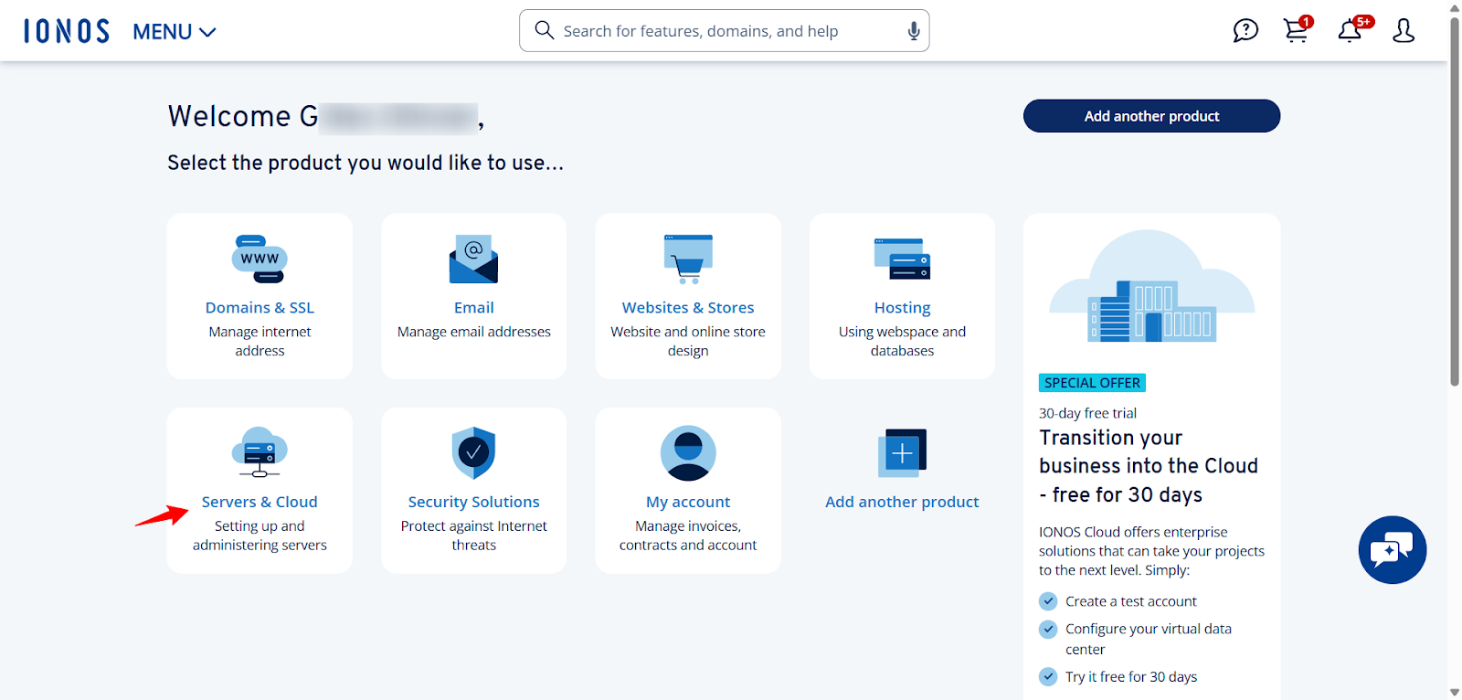
Task: Click the checkmark beside Try it free for 30 days
Action: click(x=1048, y=677)
